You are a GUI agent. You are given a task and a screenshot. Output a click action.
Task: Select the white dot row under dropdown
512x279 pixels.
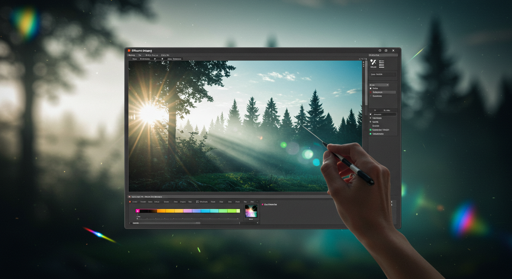374,88
